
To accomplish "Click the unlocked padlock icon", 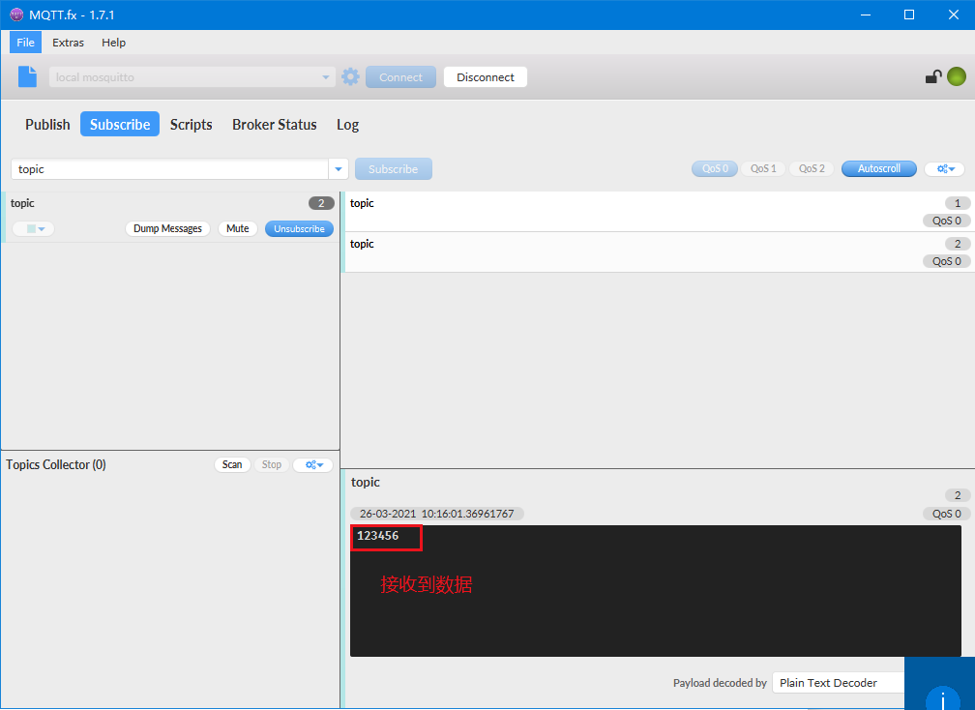I will click(x=932, y=77).
